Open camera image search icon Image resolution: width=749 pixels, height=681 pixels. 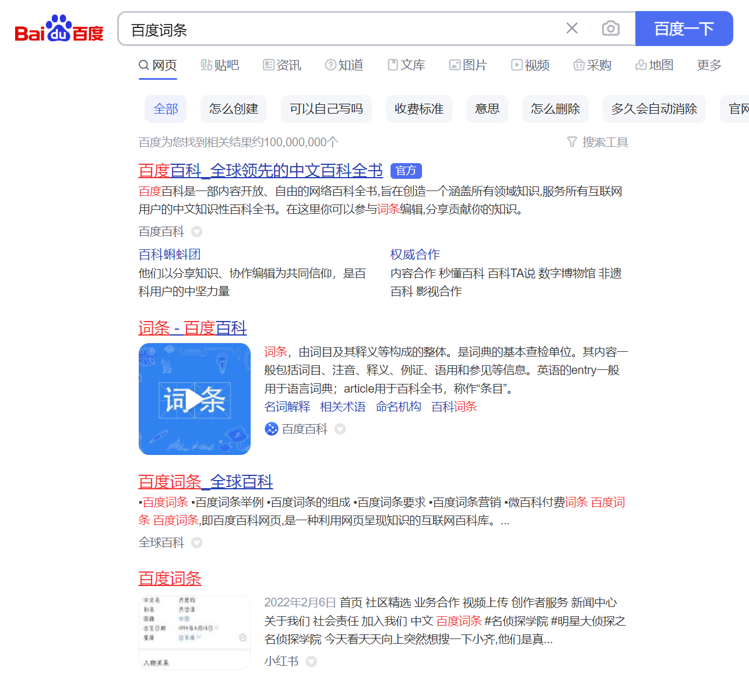point(610,28)
